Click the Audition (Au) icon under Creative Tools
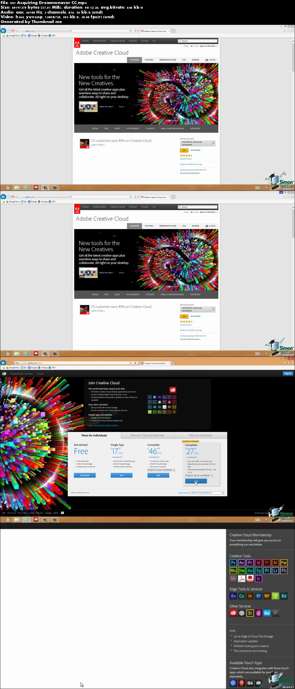Image resolution: width=295 pixels, height=689 pixels. (x=250, y=571)
